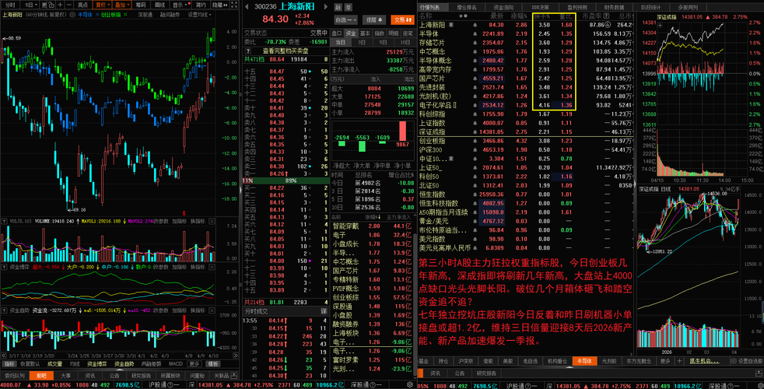Select the 电子化学品Ⅱ row in list

pyautogui.click(x=525, y=105)
